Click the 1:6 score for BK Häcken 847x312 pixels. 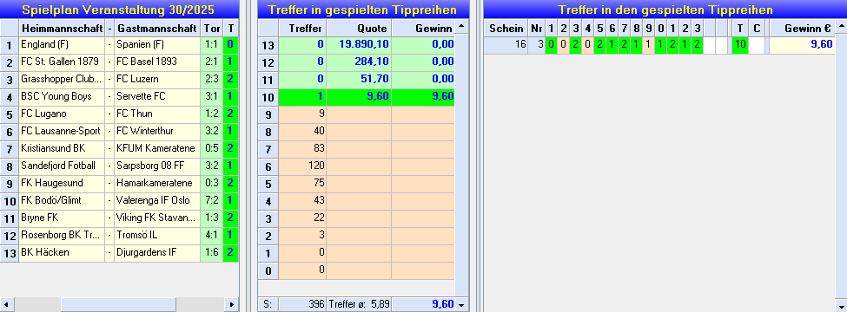click(x=212, y=252)
